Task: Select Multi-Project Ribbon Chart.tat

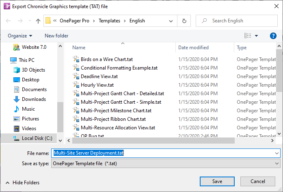Action: tap(113, 119)
